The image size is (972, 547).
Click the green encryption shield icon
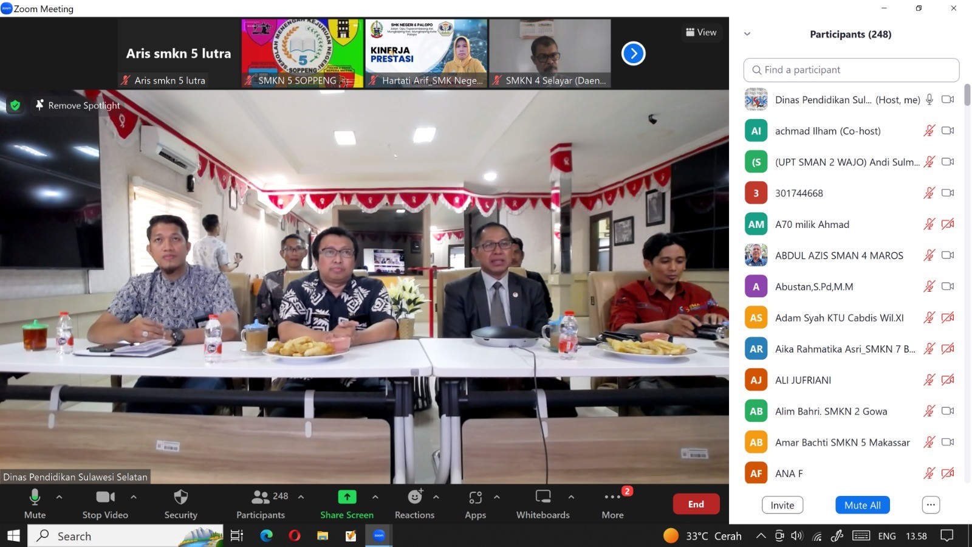pyautogui.click(x=15, y=105)
